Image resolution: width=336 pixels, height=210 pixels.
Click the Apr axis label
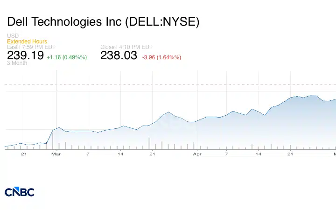[197, 154]
